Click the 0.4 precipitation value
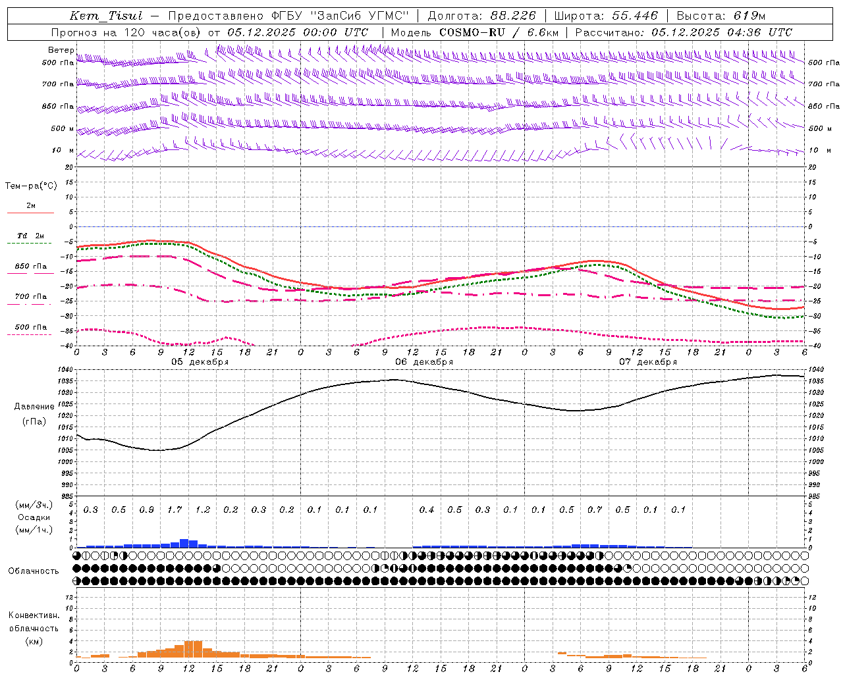This screenshot has width=843, height=674. 427,510
